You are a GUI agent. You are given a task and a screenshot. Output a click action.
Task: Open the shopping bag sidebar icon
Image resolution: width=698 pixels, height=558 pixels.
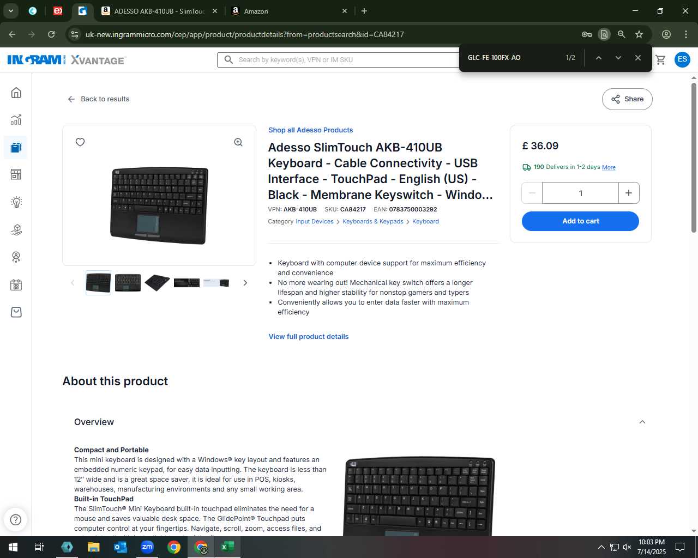(16, 312)
